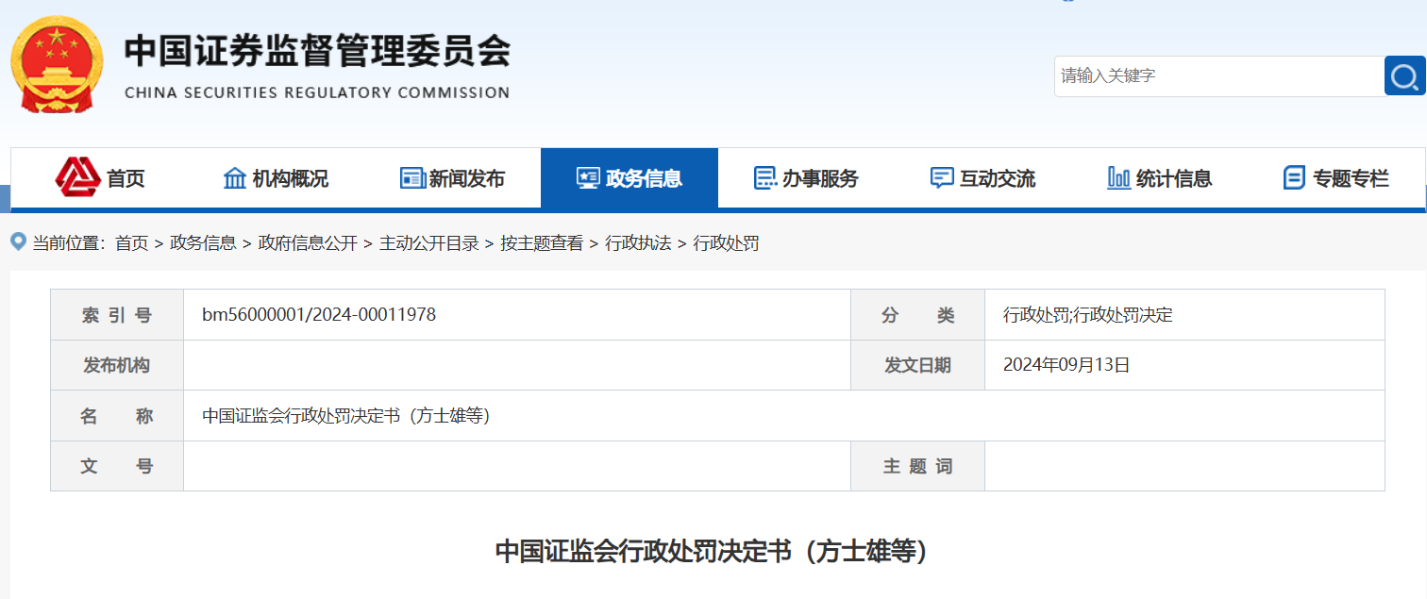
Task: Open the 统计信息 navigation tab
Action: click(1160, 177)
